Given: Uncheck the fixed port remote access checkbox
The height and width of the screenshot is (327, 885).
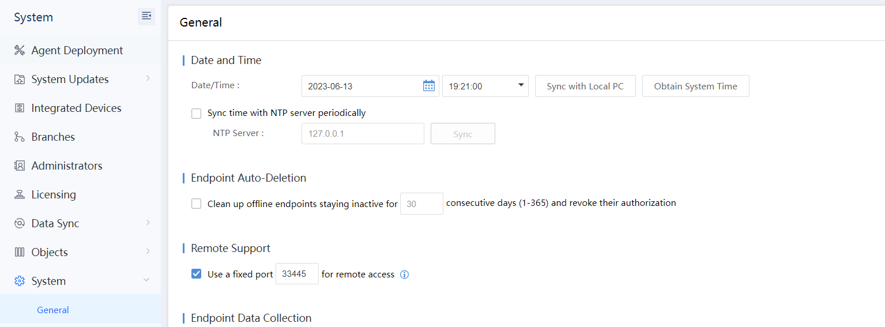Looking at the screenshot, I should (197, 274).
